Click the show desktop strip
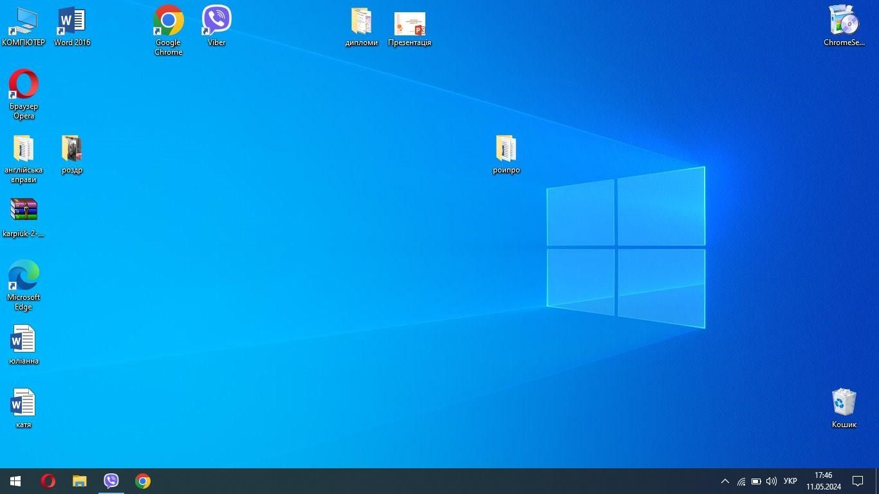879x494 pixels. pos(877,481)
